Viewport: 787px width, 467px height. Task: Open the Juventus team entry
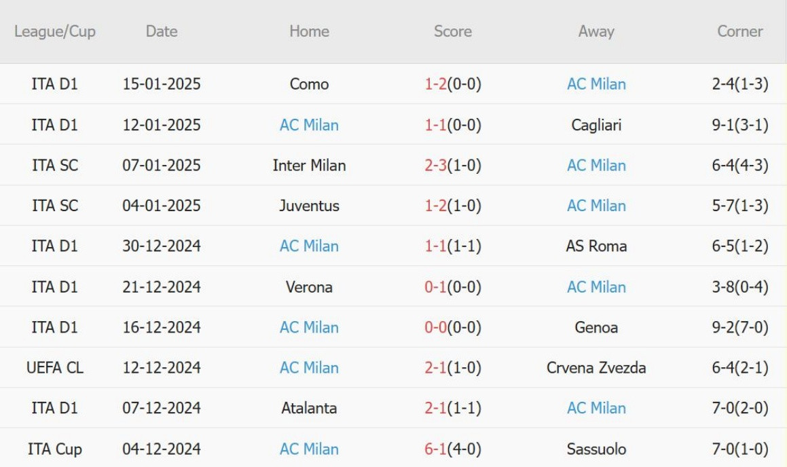(x=309, y=206)
